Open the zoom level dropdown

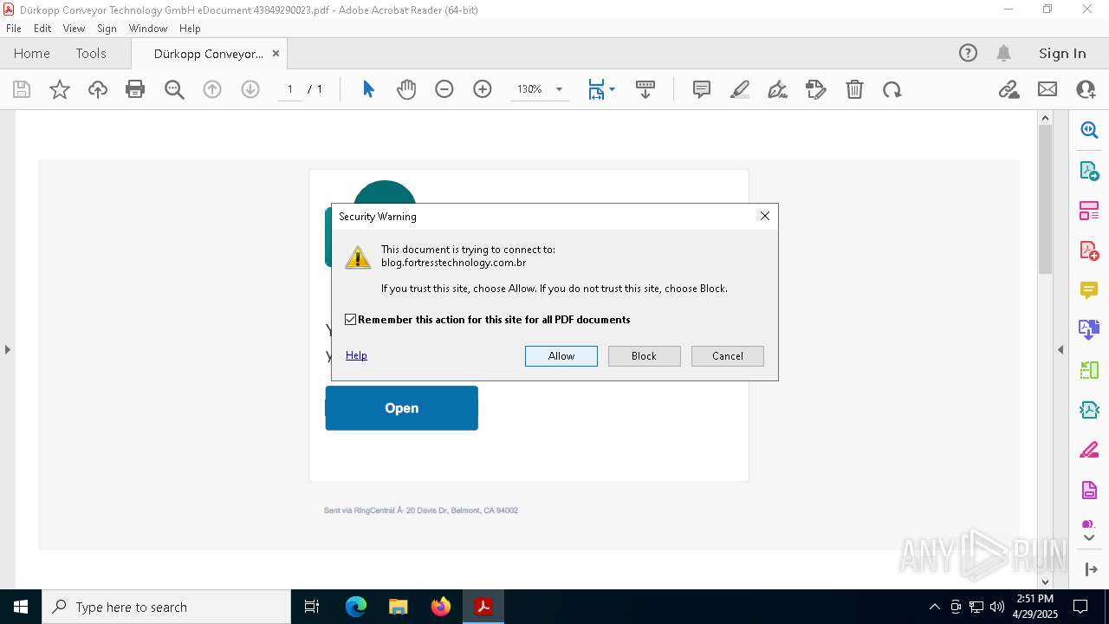click(x=559, y=89)
